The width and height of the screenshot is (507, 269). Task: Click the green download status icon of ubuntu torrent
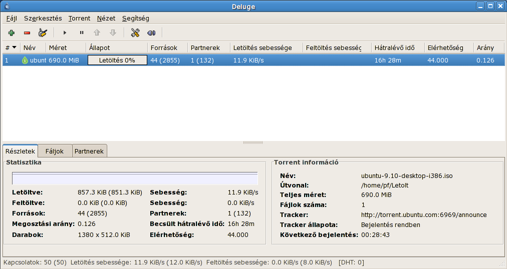(25, 60)
